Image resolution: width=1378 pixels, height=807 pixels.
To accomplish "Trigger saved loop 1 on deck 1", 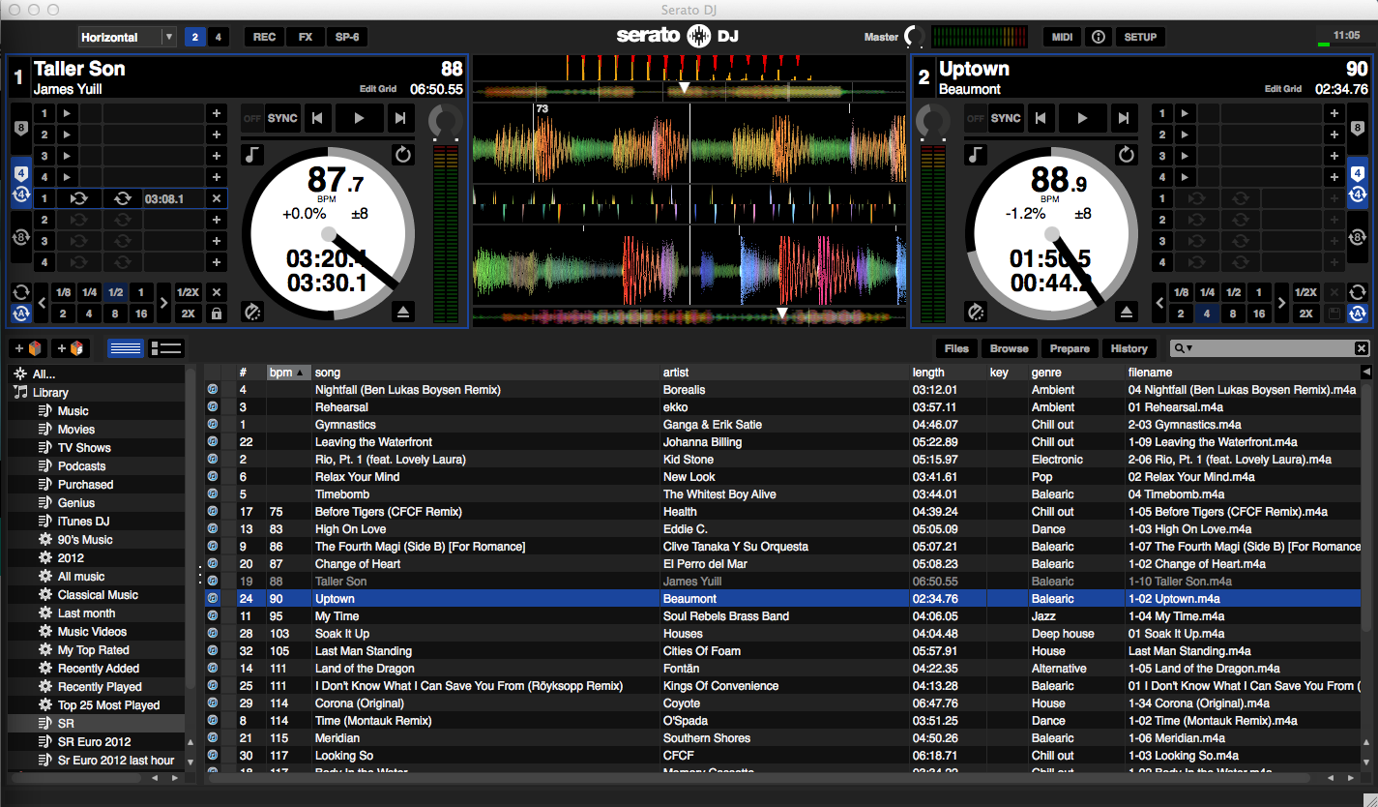I will pos(78,198).
